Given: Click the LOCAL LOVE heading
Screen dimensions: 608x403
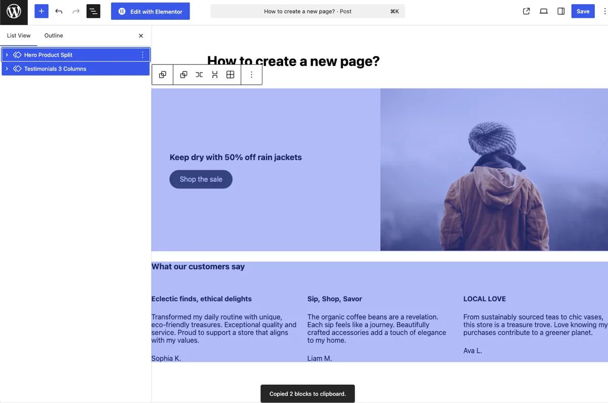Looking at the screenshot, I should (x=484, y=299).
